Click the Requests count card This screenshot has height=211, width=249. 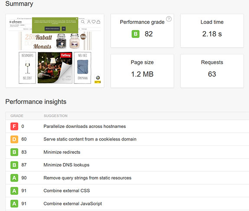212,71
